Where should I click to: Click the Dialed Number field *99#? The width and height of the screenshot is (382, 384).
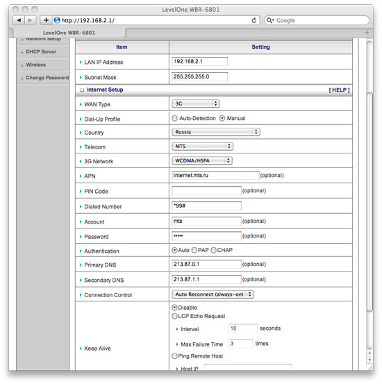tap(206, 206)
